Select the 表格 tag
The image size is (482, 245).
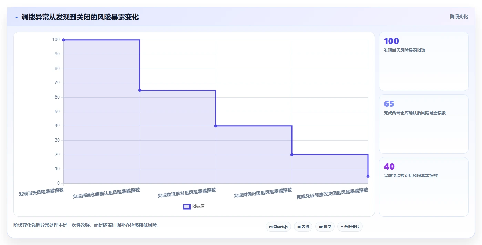303,227
